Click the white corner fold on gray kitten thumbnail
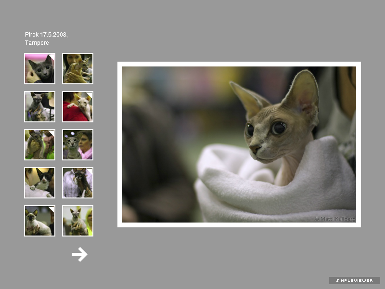Screen dimensions: 385x289 (52, 56)
